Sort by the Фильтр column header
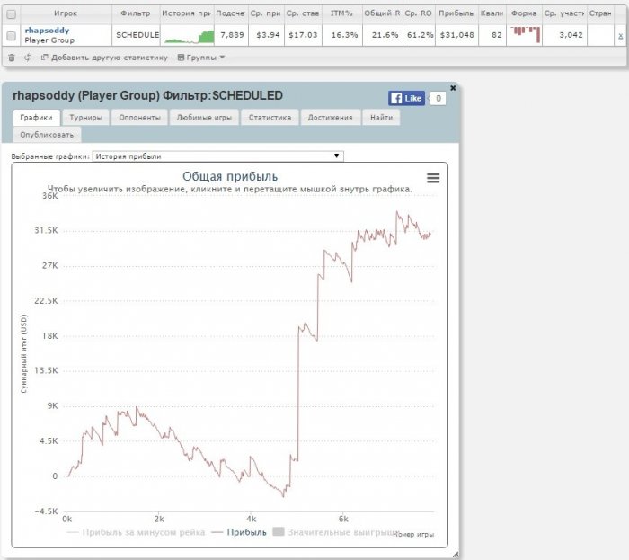The width and height of the screenshot is (629, 560). tap(136, 13)
